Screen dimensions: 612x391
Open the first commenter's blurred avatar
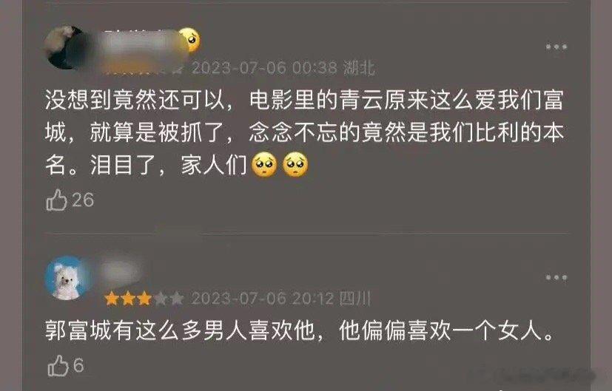[x=66, y=47]
